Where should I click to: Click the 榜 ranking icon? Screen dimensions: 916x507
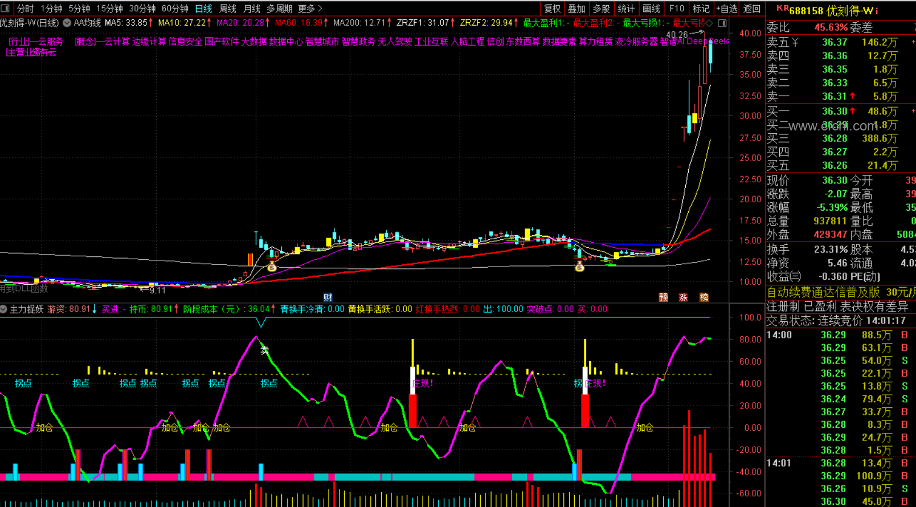tap(704, 297)
